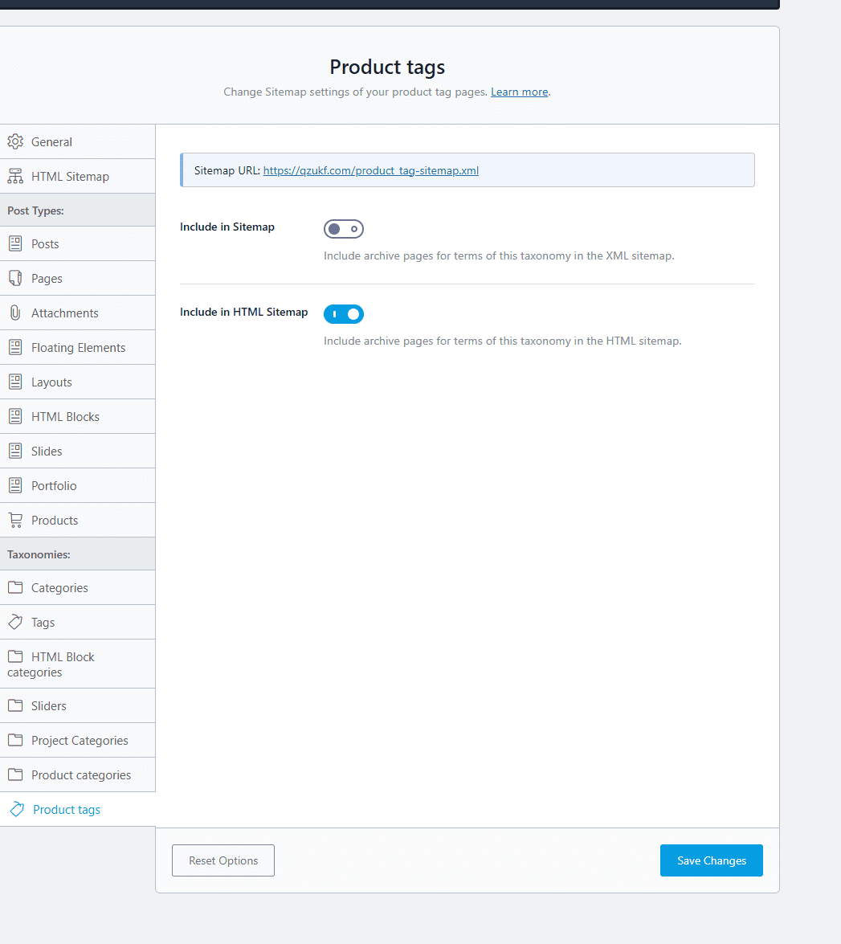This screenshot has height=944, width=841.
Task: Open the Portfolio tab
Action: point(78,485)
